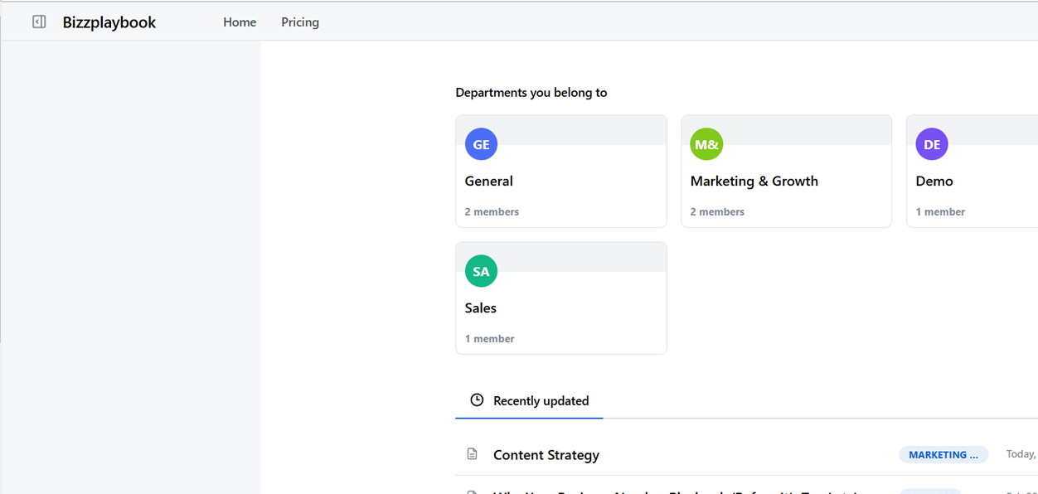
Task: Click the Bizzplaybook brand name
Action: click(109, 22)
